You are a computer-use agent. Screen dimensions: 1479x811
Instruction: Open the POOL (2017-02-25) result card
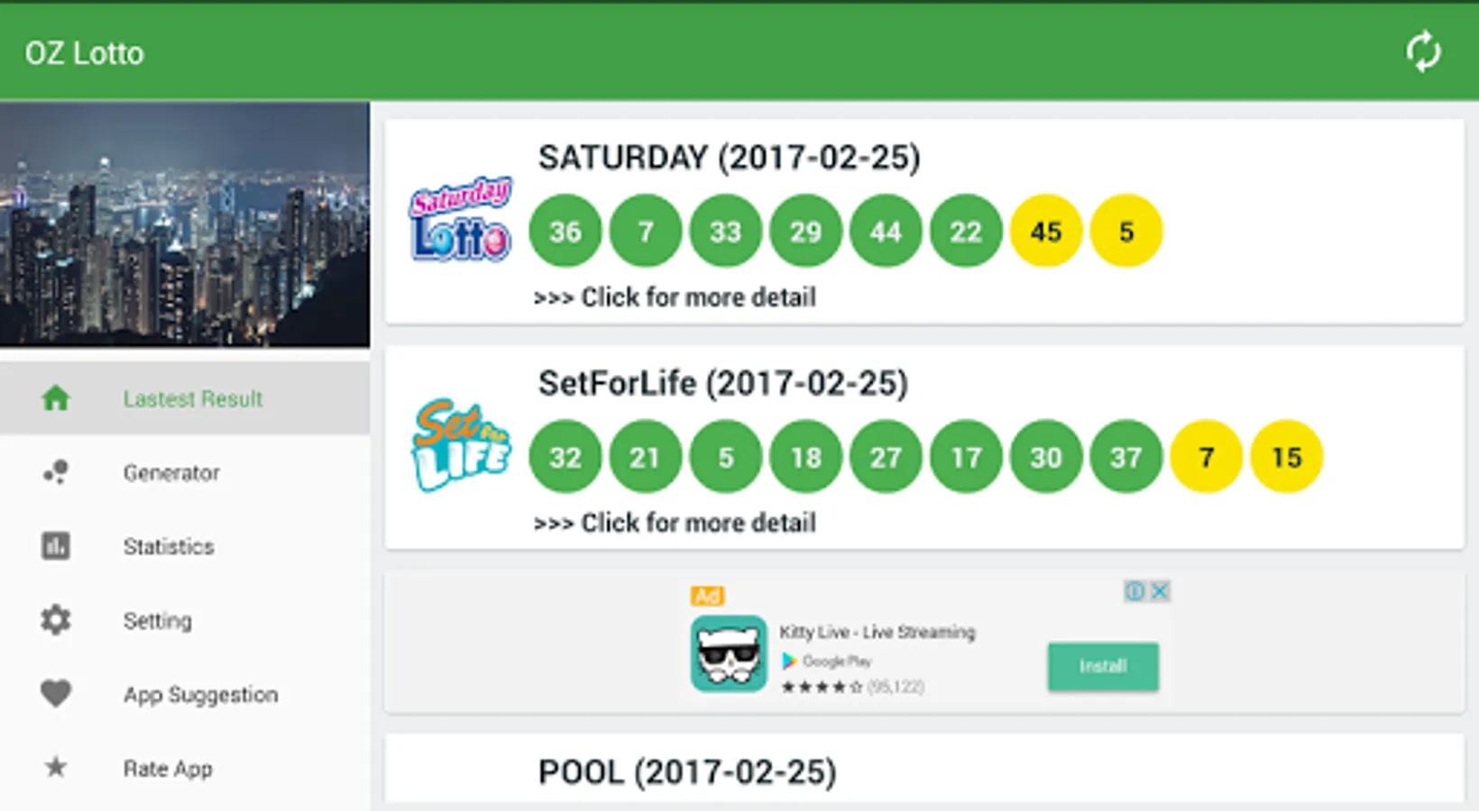click(x=923, y=771)
